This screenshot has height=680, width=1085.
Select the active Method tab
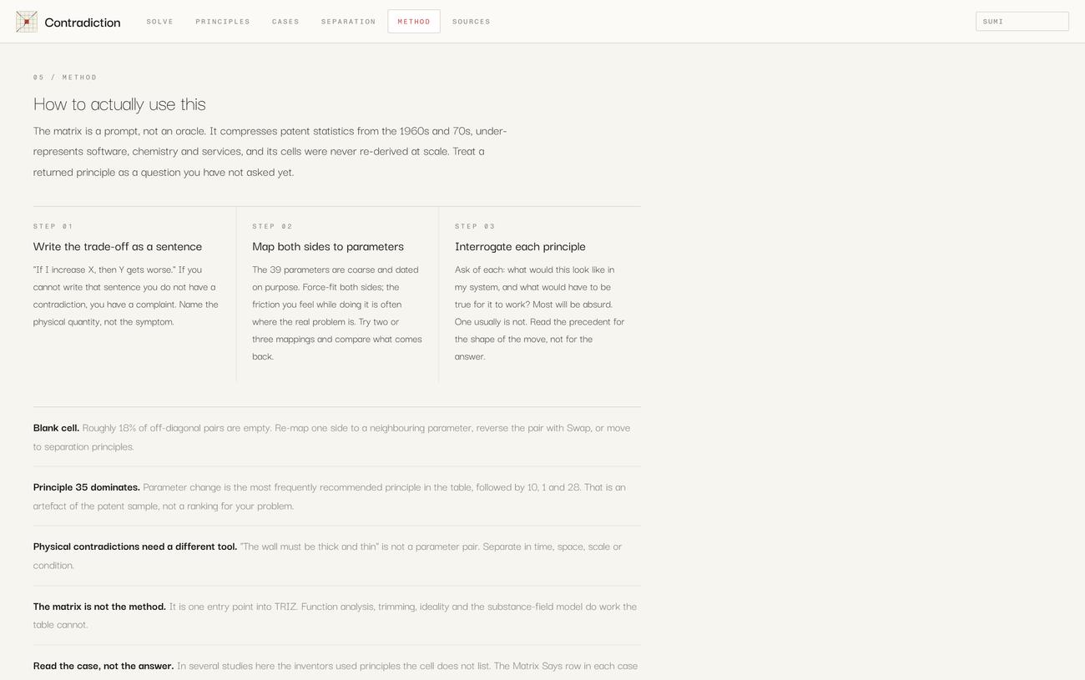(x=414, y=22)
